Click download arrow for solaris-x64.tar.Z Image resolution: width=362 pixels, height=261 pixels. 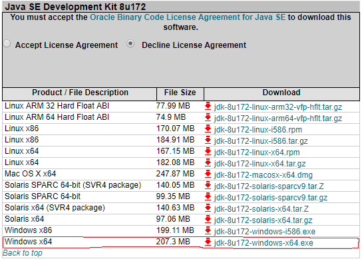(x=208, y=208)
